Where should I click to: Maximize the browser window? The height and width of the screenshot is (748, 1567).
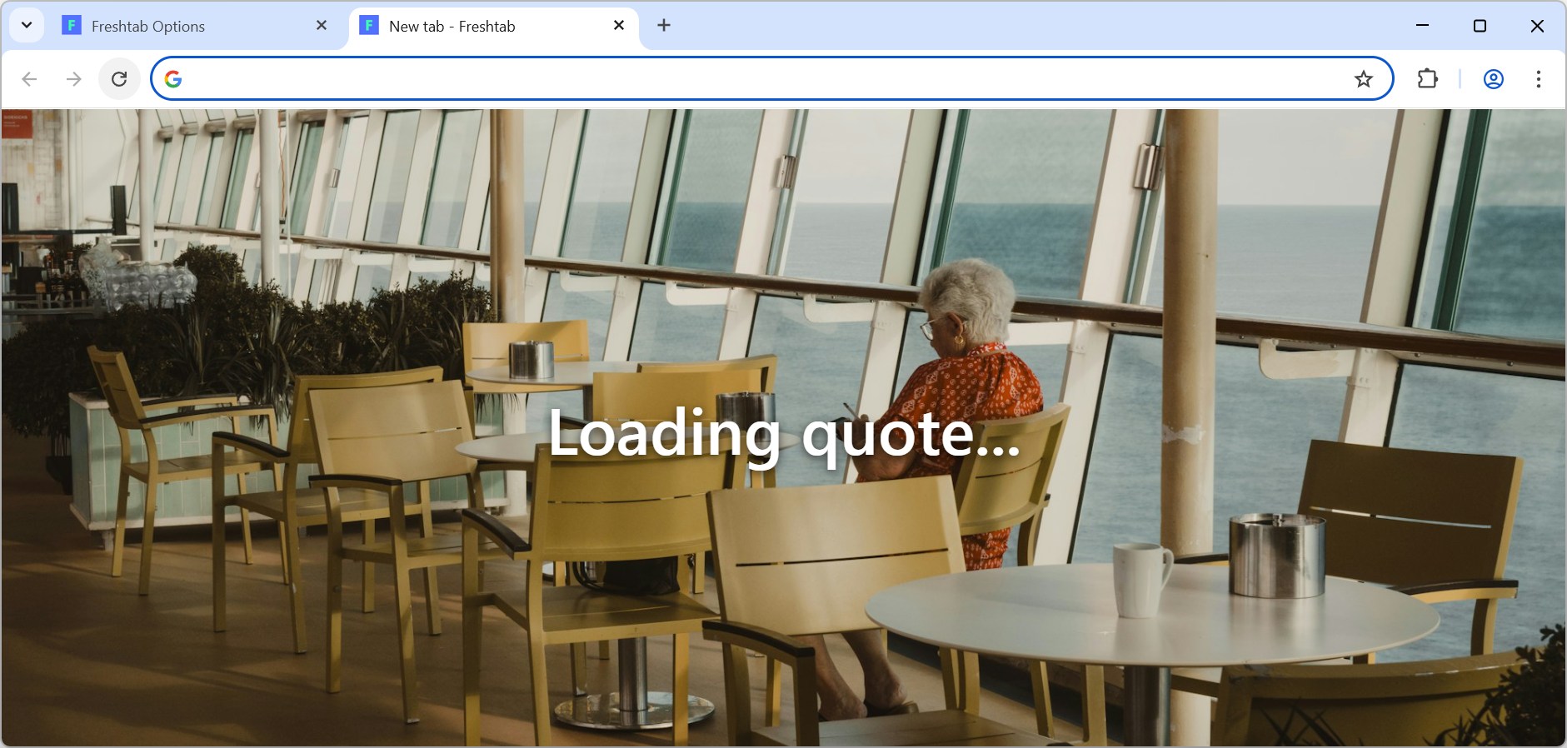tap(1480, 26)
